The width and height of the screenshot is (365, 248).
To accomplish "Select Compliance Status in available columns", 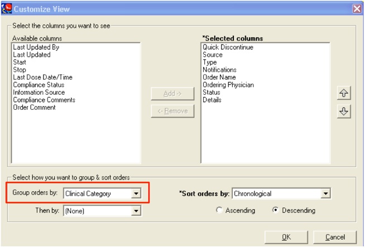I will tap(40, 85).
